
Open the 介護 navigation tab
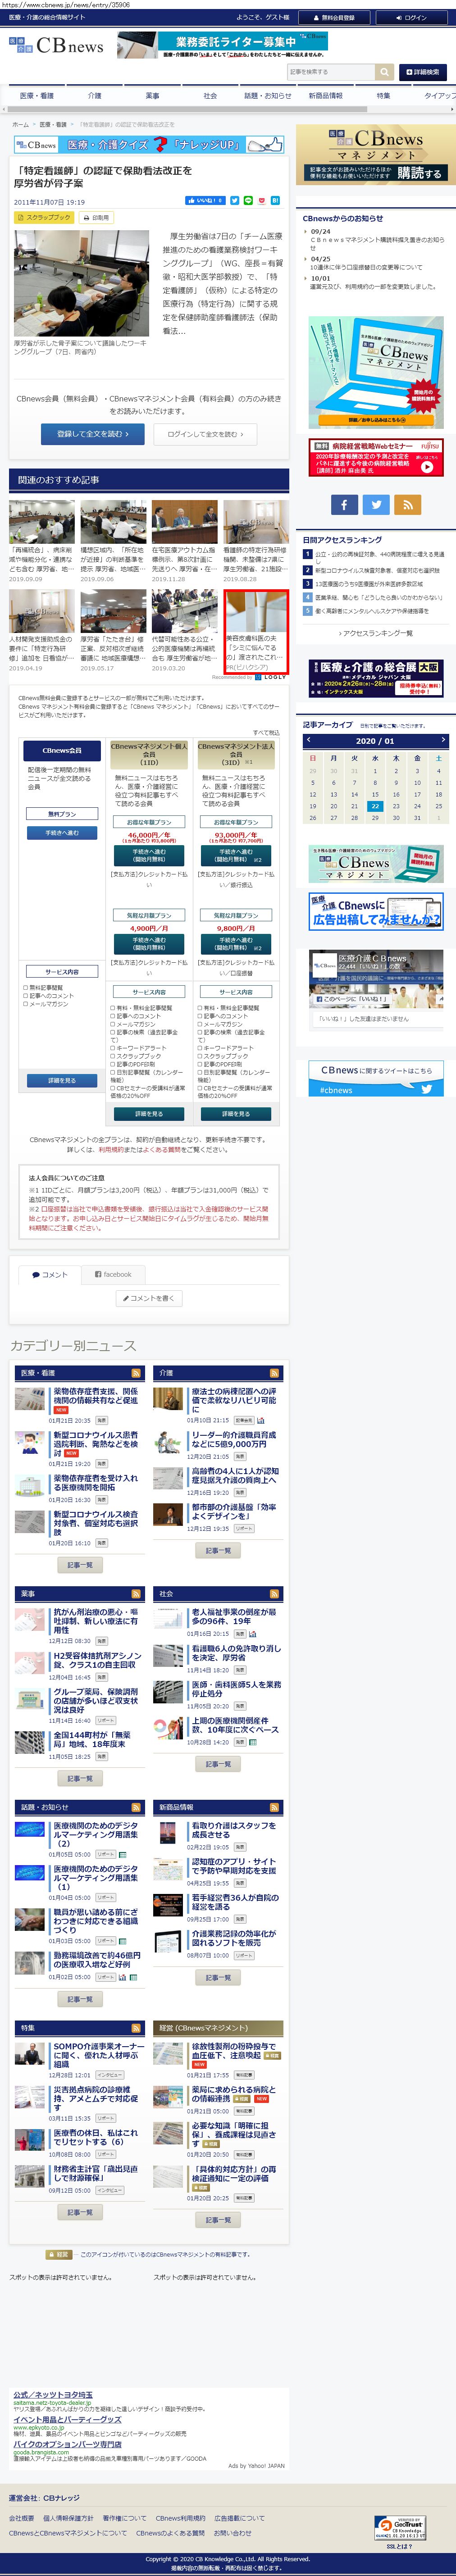coord(94,96)
